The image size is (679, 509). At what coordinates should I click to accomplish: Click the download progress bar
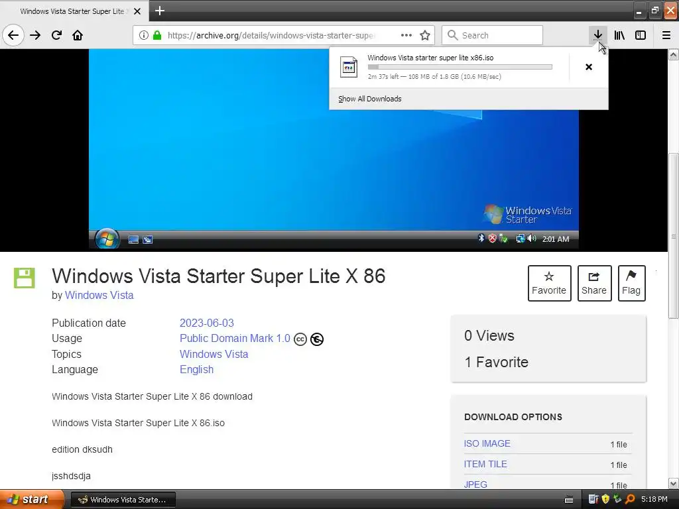tap(460, 67)
